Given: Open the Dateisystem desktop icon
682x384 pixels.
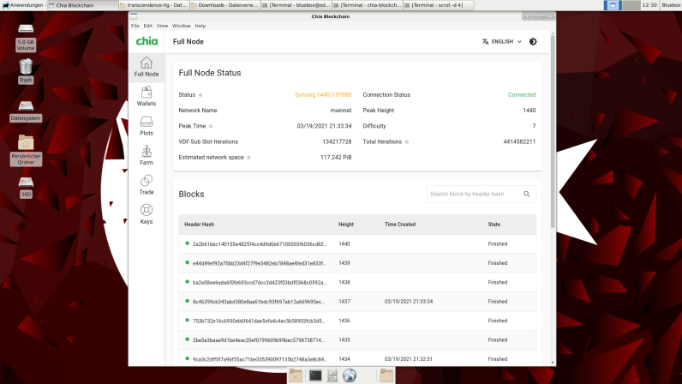Looking at the screenshot, I should [26, 111].
